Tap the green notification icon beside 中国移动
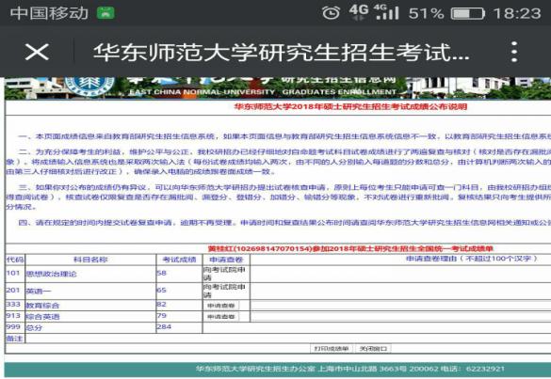Screen dimensions: 551x379 105,13
